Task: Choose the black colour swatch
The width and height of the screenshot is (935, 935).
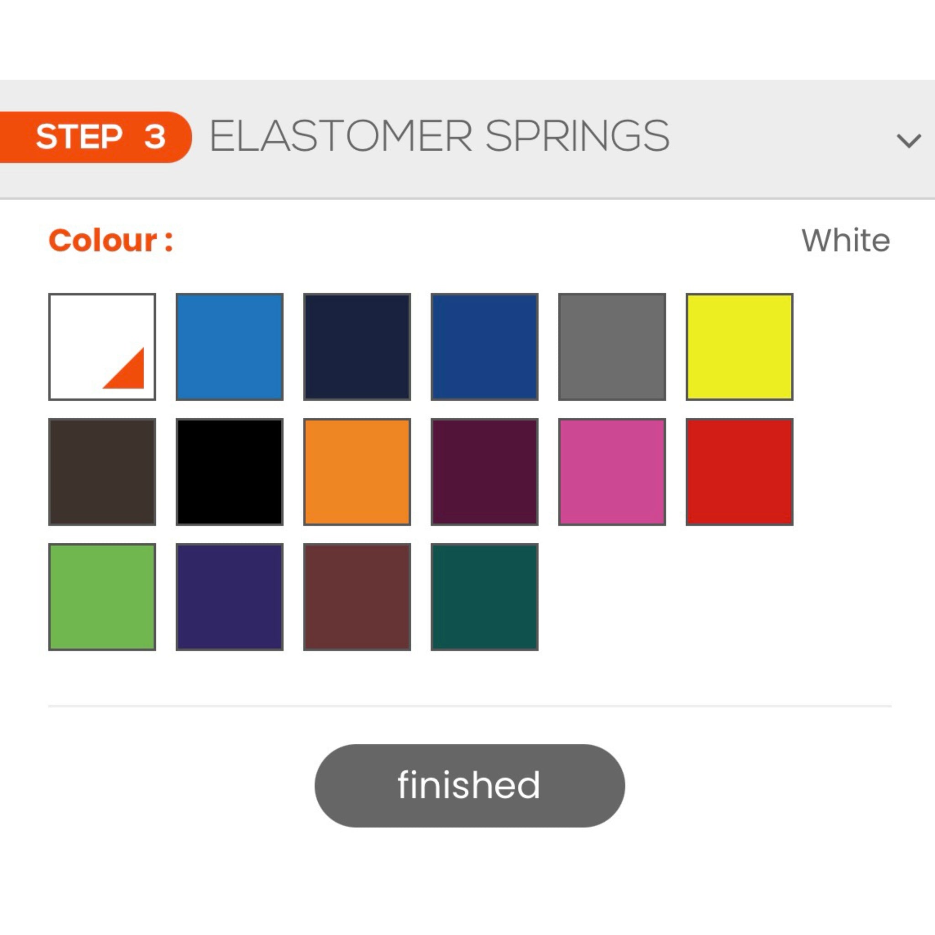Action: (229, 471)
